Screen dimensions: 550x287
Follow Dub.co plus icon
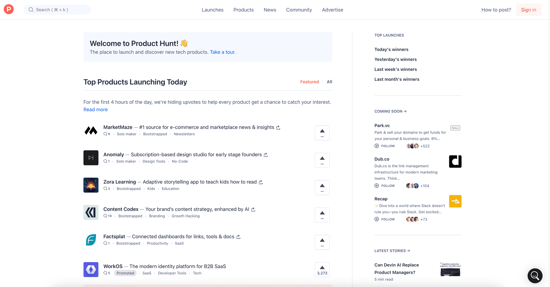pyautogui.click(x=377, y=186)
